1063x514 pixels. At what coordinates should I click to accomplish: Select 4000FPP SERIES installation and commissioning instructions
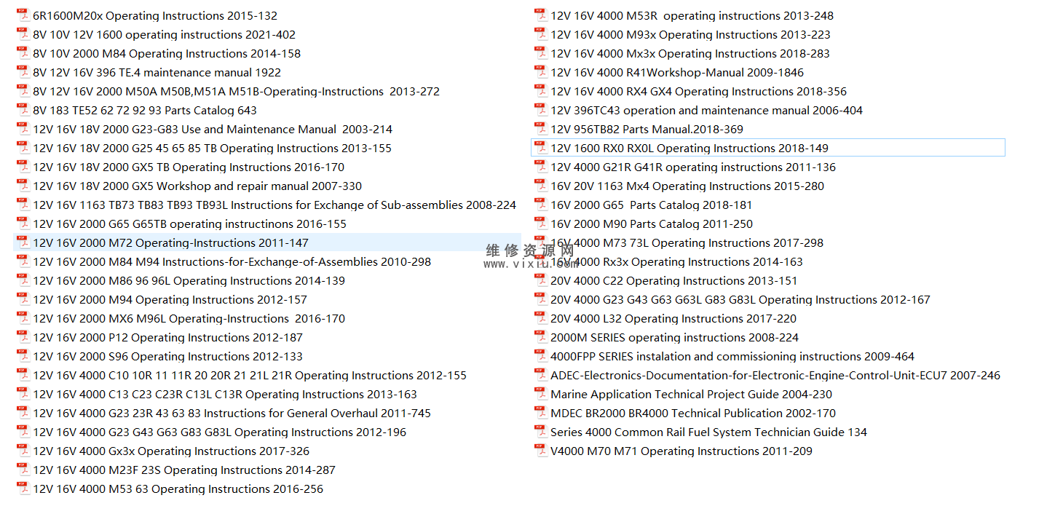tap(732, 357)
